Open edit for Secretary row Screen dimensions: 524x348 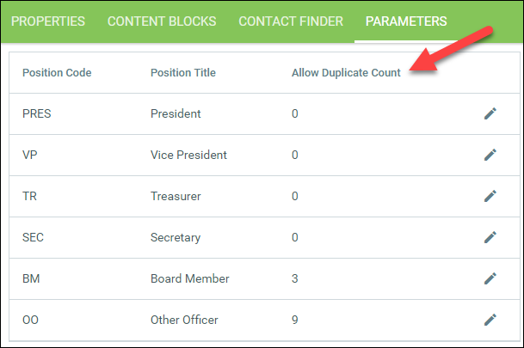(x=490, y=237)
